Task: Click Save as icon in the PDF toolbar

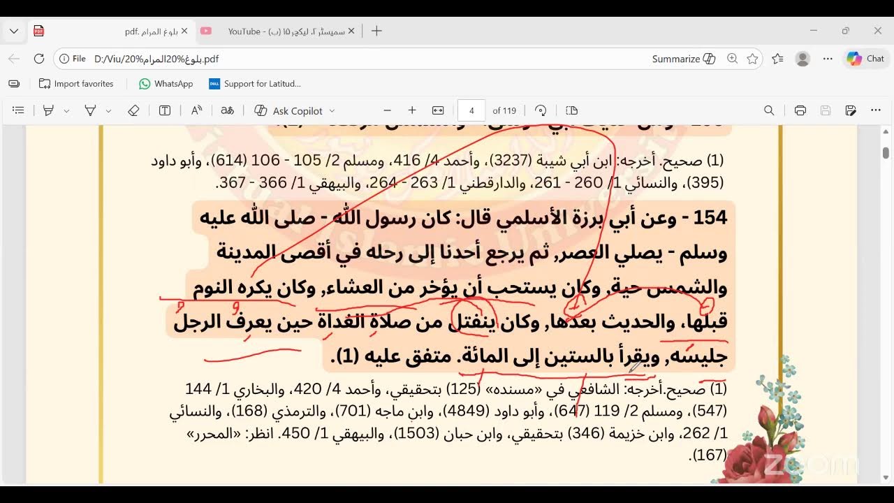Action: [x=851, y=110]
